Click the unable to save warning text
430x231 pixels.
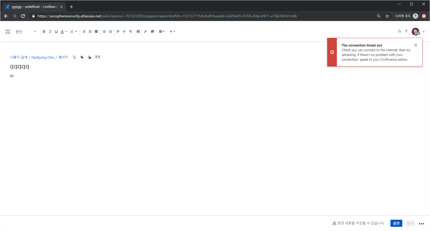pos(361,223)
